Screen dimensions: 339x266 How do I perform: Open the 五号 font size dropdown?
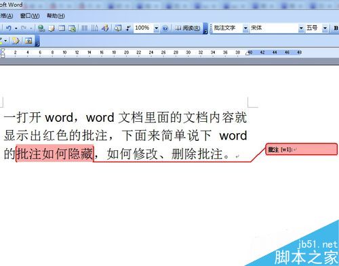[325, 28]
